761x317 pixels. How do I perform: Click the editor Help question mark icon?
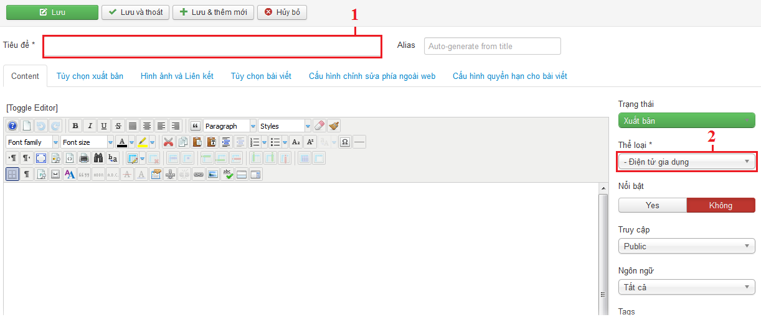(x=12, y=126)
